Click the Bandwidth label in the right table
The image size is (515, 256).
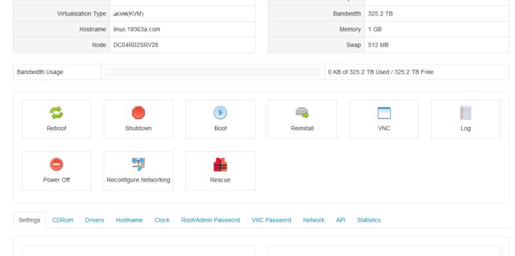[x=347, y=13]
